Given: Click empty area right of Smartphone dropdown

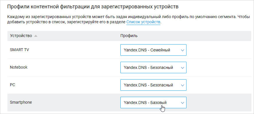Looking at the screenshot, I should tap(219, 103).
